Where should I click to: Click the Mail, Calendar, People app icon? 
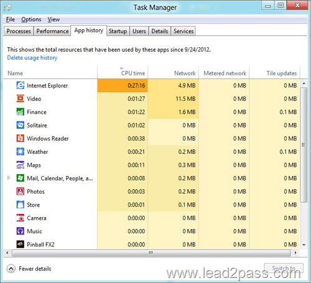[20, 178]
